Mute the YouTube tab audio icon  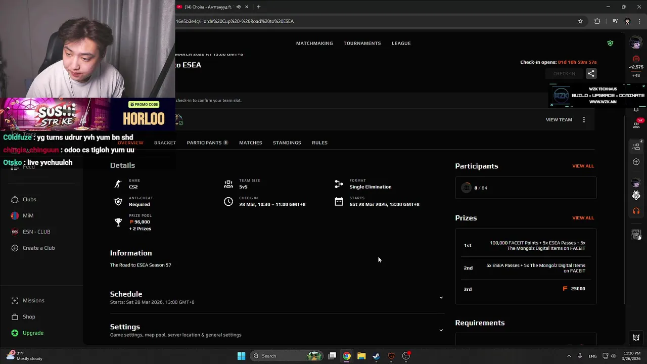click(x=239, y=7)
